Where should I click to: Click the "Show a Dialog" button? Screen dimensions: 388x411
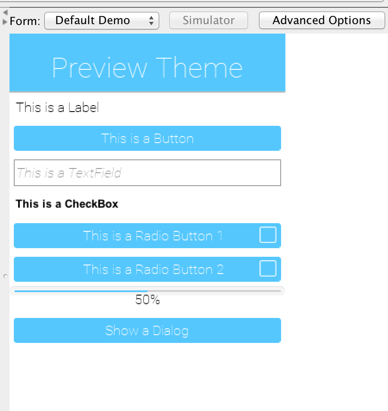147,330
